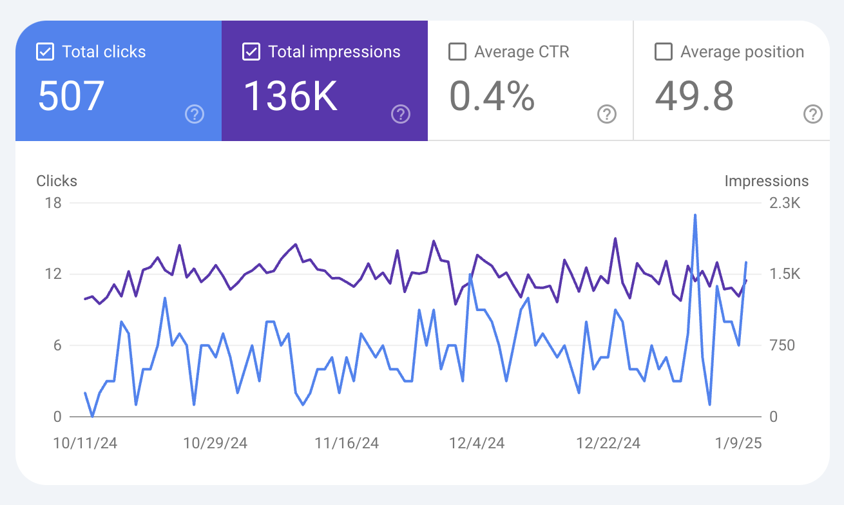
Task: Click the 1.5K impressions axis label
Action: 785,274
